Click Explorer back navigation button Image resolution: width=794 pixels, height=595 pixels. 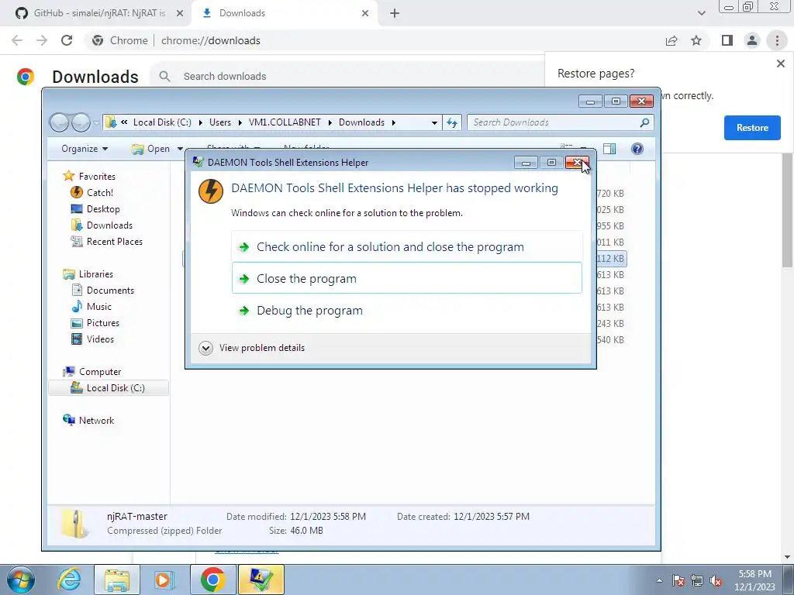(x=59, y=122)
